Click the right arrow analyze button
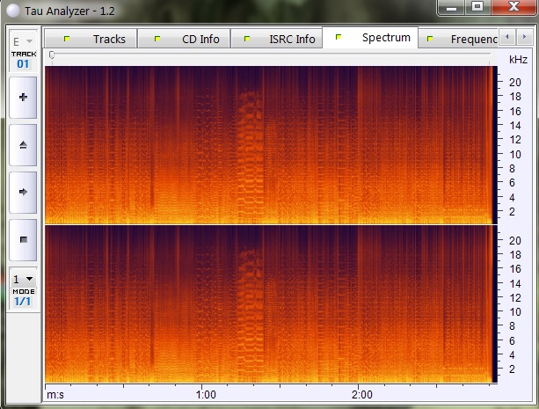539x409 pixels. (x=22, y=191)
